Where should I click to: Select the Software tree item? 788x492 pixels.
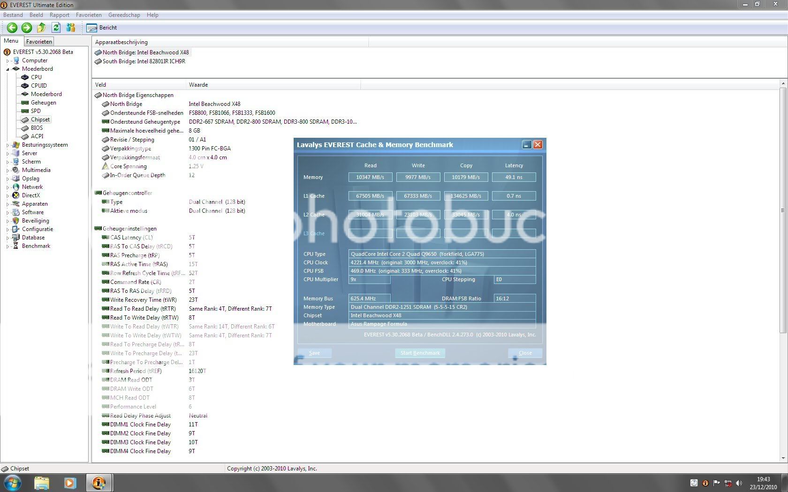point(33,212)
